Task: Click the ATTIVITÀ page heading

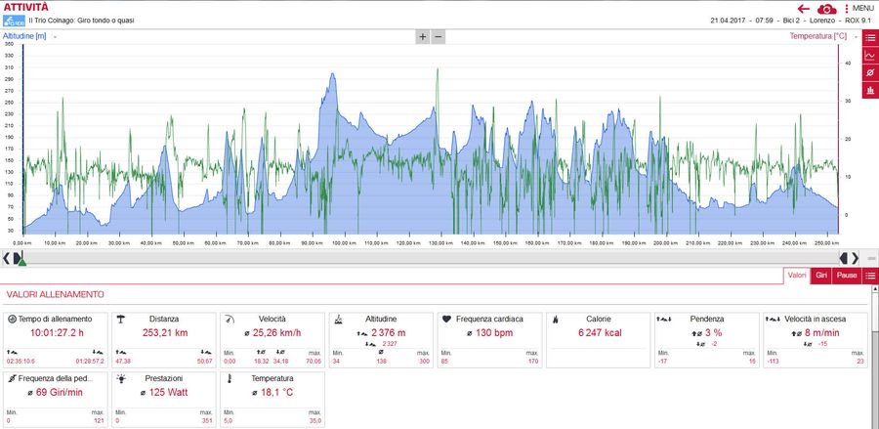Action: coord(25,7)
